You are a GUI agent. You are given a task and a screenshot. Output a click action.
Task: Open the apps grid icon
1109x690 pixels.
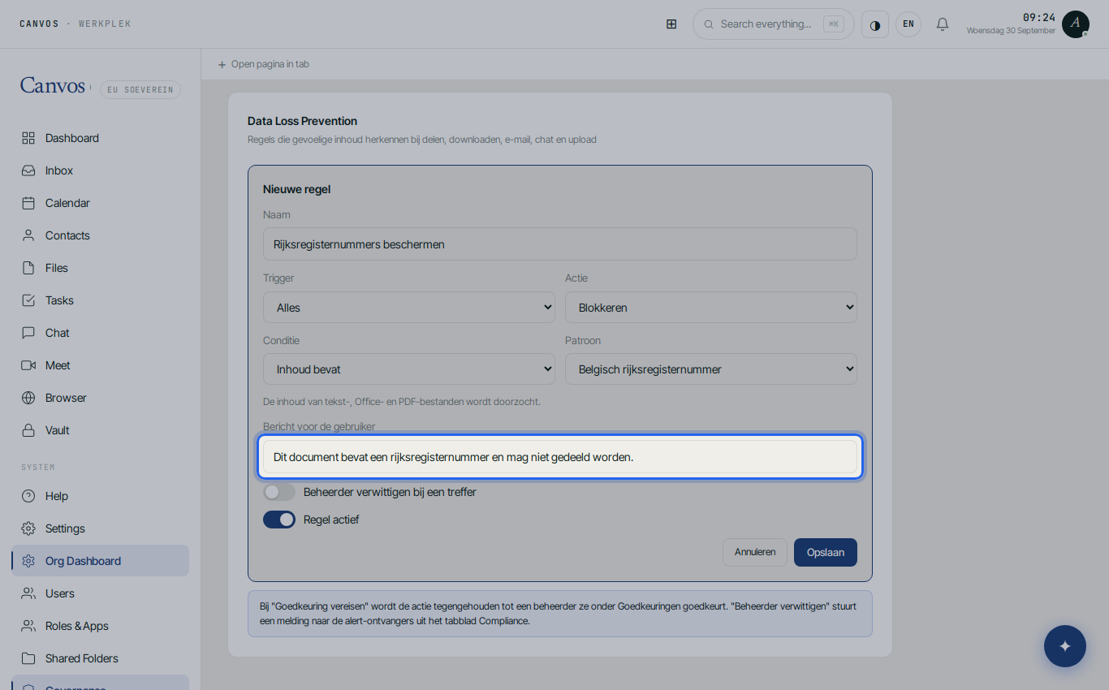tap(671, 24)
